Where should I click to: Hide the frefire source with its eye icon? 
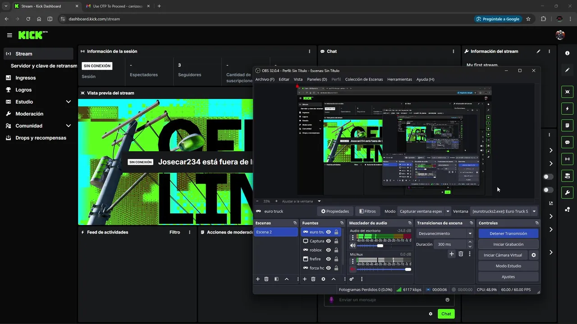click(329, 259)
